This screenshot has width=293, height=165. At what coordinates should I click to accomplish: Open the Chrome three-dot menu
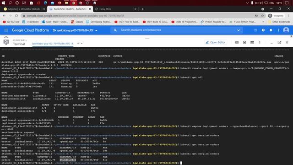coord(289,16)
